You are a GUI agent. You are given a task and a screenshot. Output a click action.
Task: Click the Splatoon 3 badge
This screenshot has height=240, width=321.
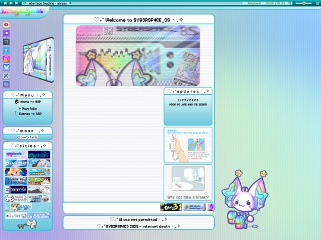click(171, 207)
